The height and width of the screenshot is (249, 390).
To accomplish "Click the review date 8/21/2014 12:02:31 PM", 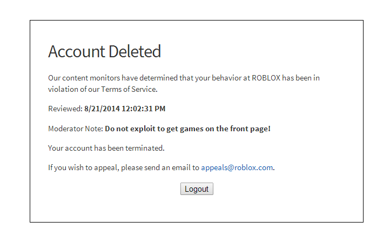I will (x=125, y=109).
